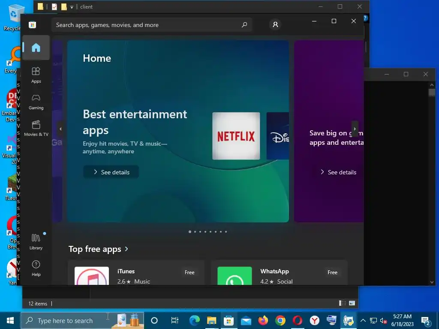Viewport: 439px width, 329px height.
Task: Open the Top free apps heading link
Action: pyautogui.click(x=95, y=249)
